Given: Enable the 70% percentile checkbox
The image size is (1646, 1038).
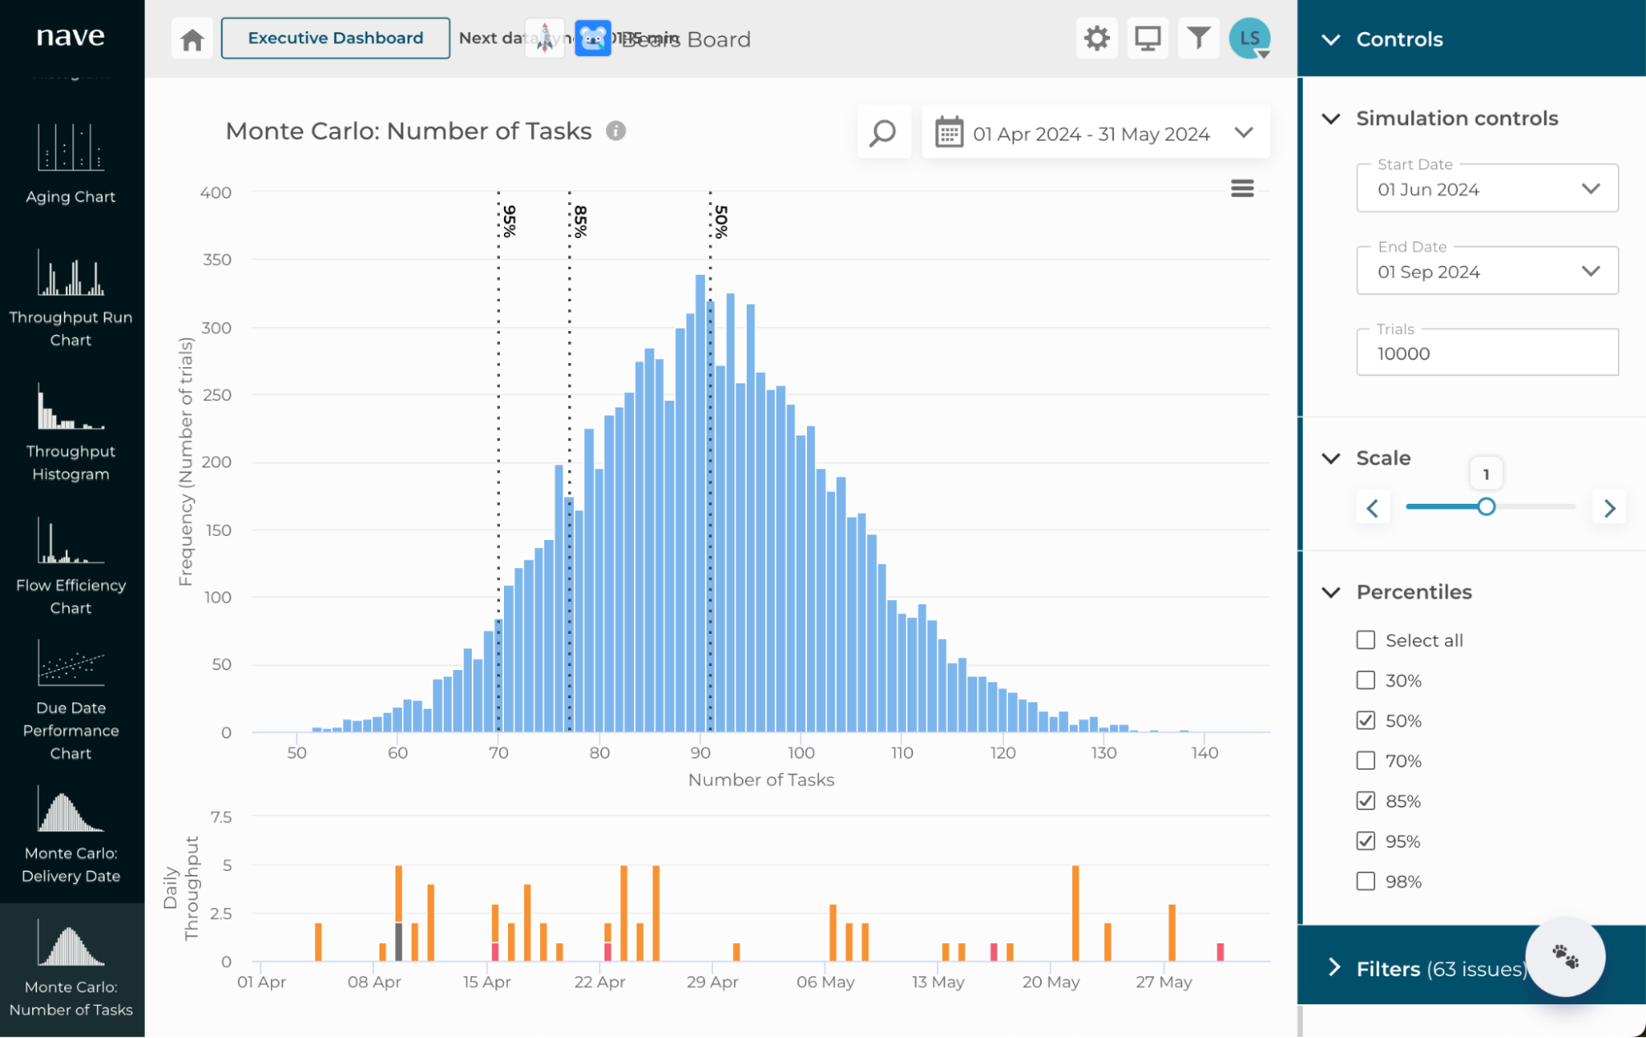Looking at the screenshot, I should coord(1365,760).
